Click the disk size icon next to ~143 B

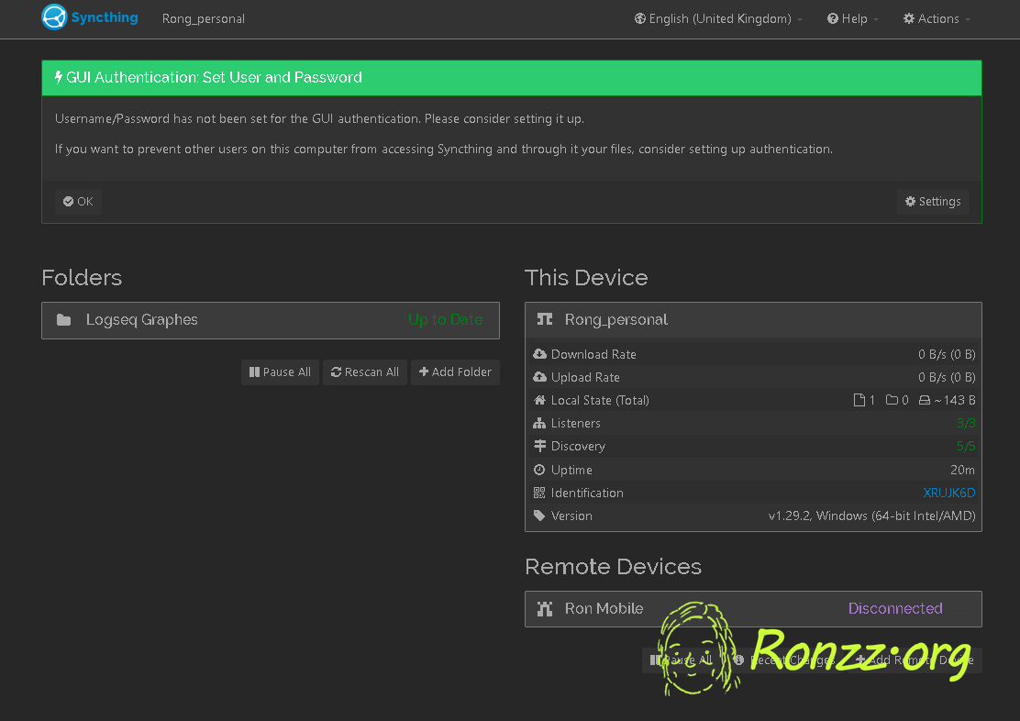coord(925,400)
